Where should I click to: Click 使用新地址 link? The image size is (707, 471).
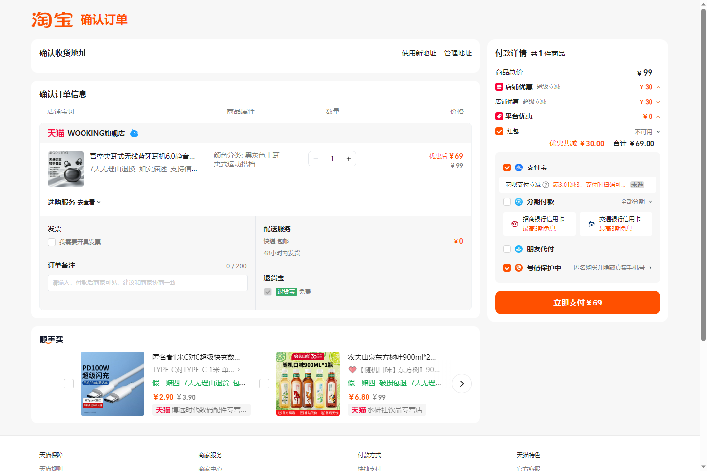[x=419, y=53]
